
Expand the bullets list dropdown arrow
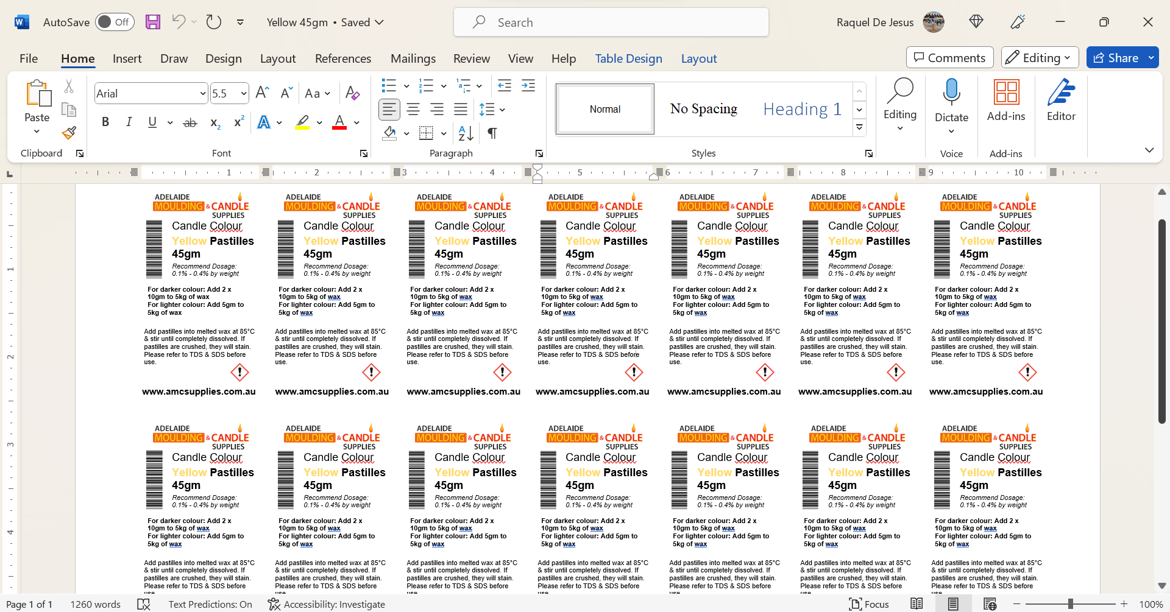pyautogui.click(x=406, y=86)
